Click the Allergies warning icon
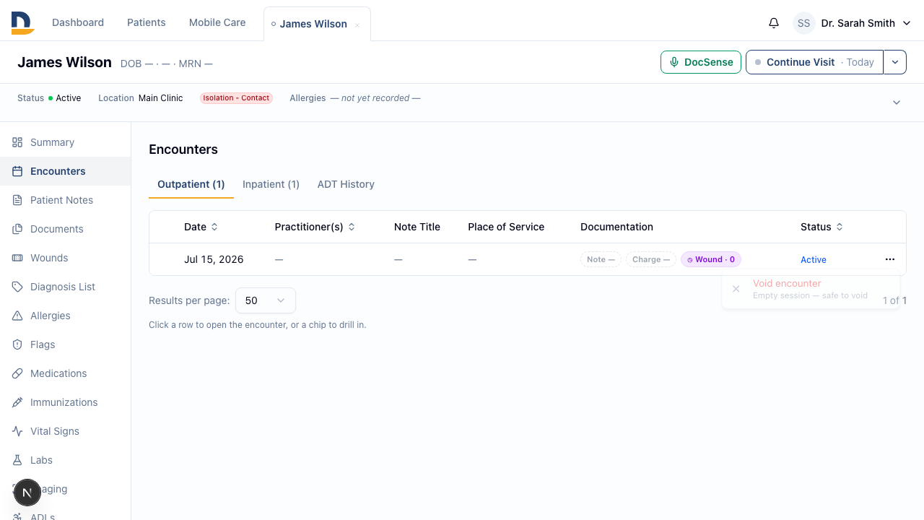Viewport: 924px width, 520px height. click(x=17, y=316)
